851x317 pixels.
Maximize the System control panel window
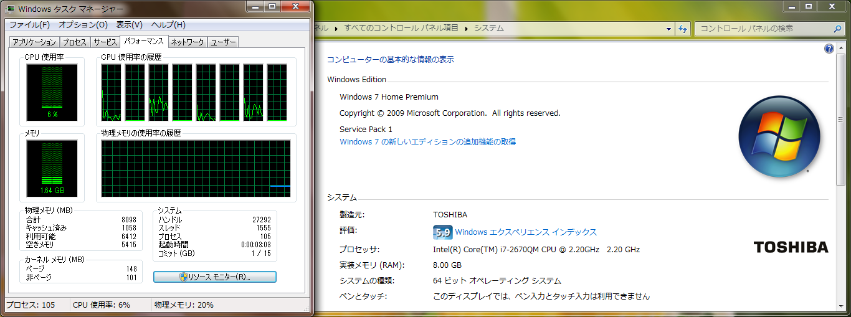[x=809, y=6]
